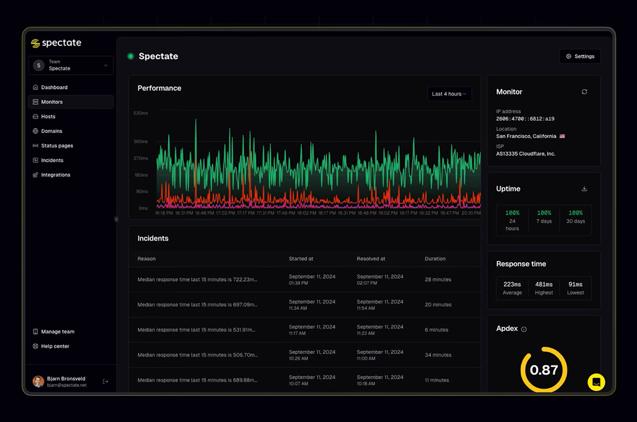Click the Integrations icon in the sidebar
637x422 pixels.
coord(35,175)
